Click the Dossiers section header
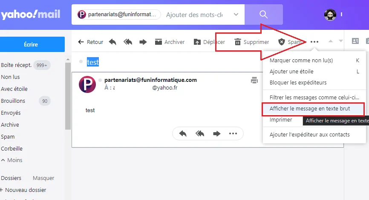The height and width of the screenshot is (200, 369). point(11,178)
